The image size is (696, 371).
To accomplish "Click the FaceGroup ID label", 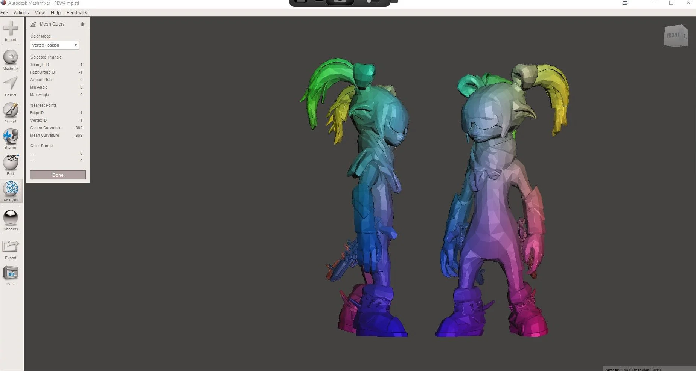I will point(43,72).
